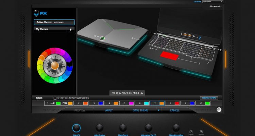Select the Alienware logo zone 7 below screen

(x=187, y=35)
